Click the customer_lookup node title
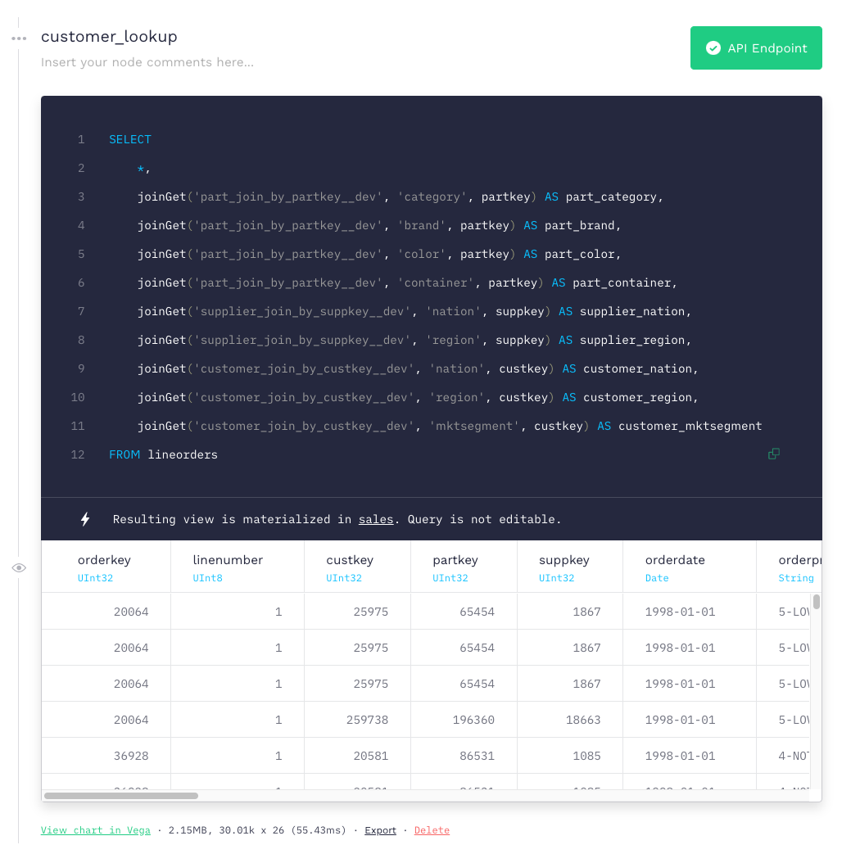Image resolution: width=860 pixels, height=863 pixels. [109, 37]
